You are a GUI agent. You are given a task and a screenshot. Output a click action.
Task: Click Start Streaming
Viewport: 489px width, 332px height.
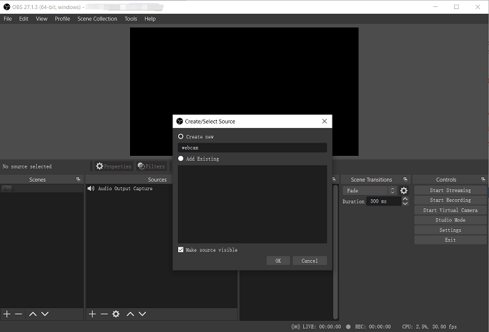click(451, 190)
